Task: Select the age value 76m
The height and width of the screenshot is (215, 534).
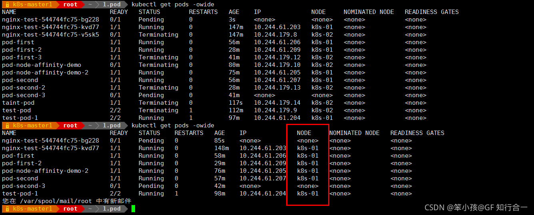Action: (219, 171)
